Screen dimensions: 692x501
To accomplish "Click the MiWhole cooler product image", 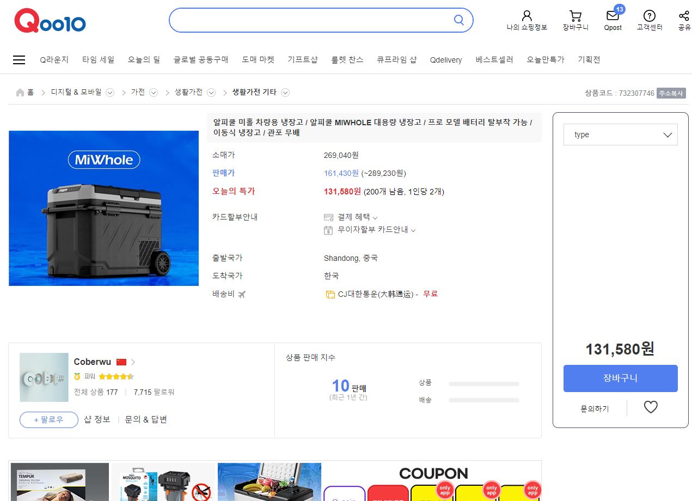I will pos(104,208).
